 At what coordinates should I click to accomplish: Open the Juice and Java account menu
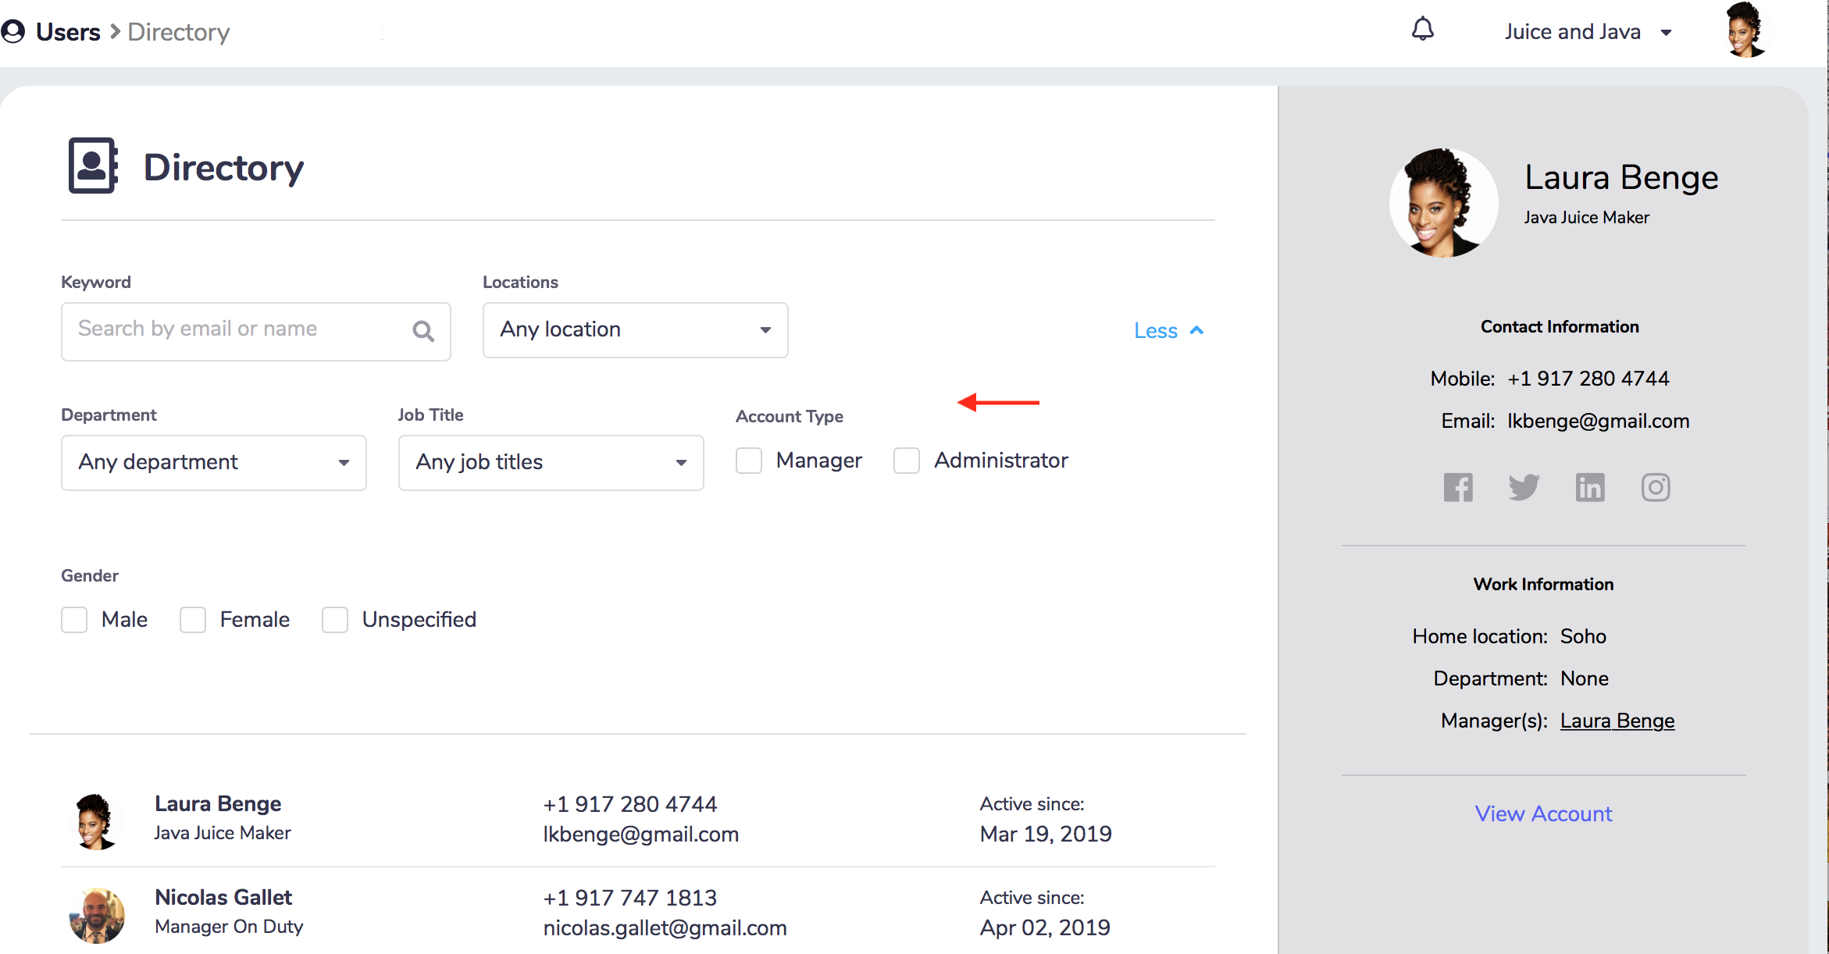[1587, 32]
